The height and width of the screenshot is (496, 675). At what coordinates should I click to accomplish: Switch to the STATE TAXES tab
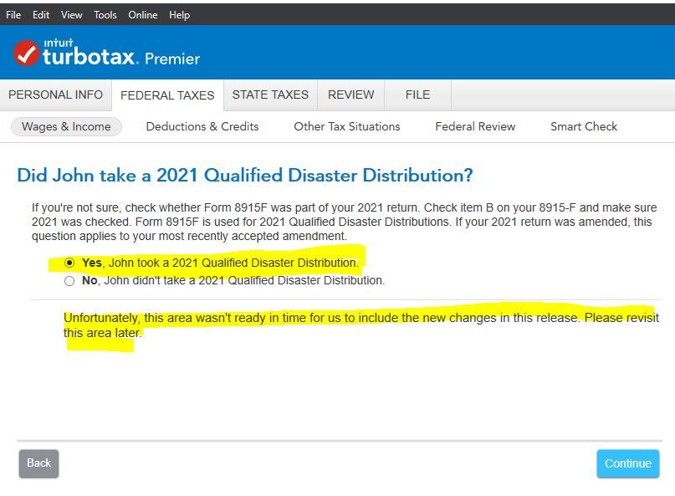tap(270, 95)
